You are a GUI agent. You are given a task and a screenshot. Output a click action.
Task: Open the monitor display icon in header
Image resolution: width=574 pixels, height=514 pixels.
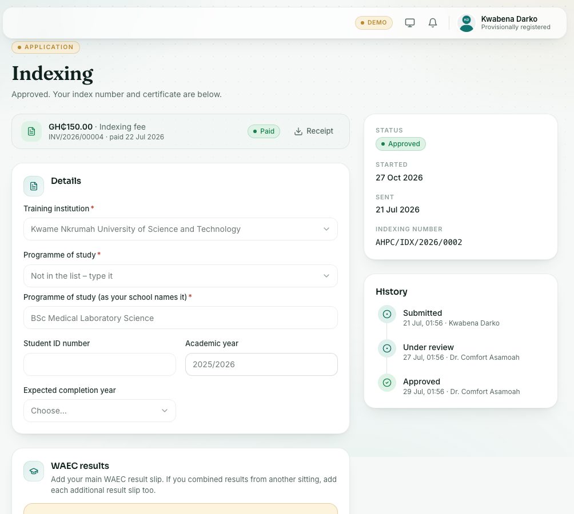(x=410, y=23)
